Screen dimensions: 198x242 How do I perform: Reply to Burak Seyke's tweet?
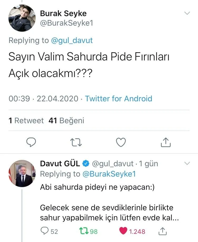point(31,143)
